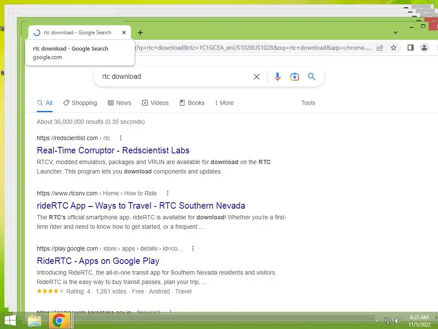This screenshot has width=438, height=329.
Task: Open a new tab with plus button
Action: coord(140,33)
